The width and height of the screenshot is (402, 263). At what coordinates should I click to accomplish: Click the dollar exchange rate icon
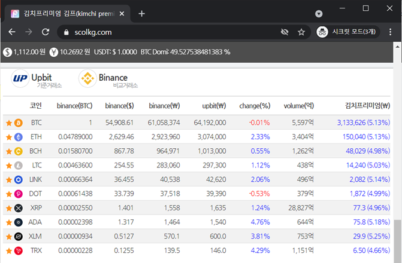click(7, 52)
